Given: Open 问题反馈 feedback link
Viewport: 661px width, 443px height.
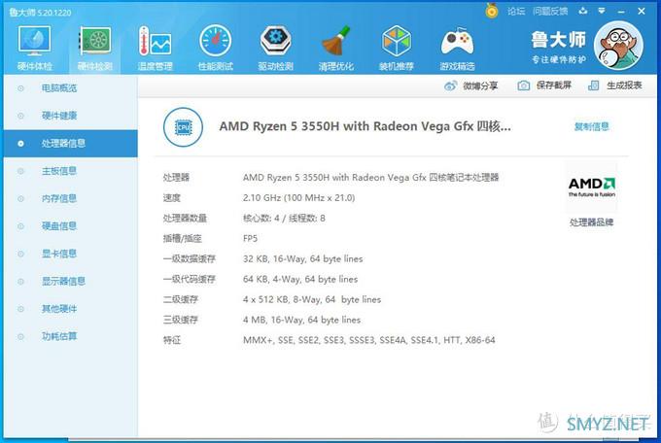Looking at the screenshot, I should click(550, 12).
